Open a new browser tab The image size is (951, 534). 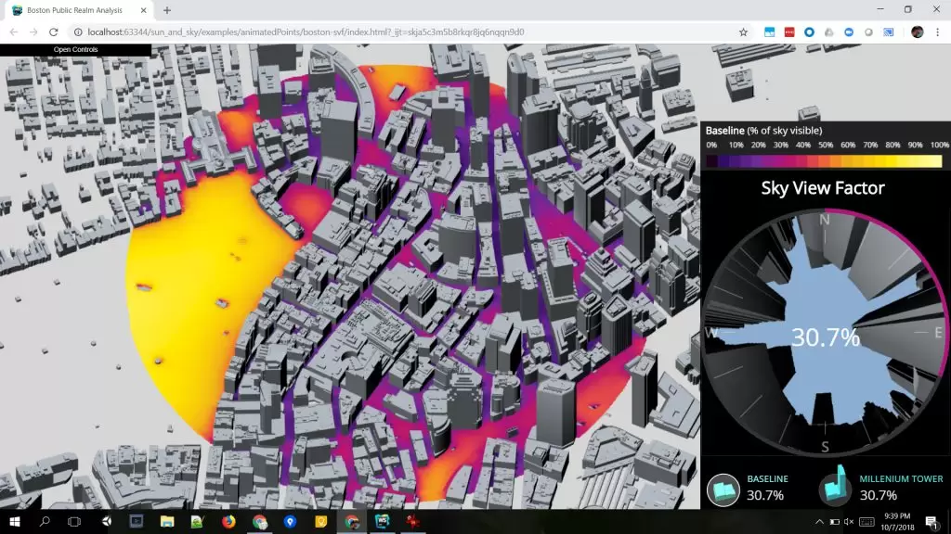pos(167,10)
